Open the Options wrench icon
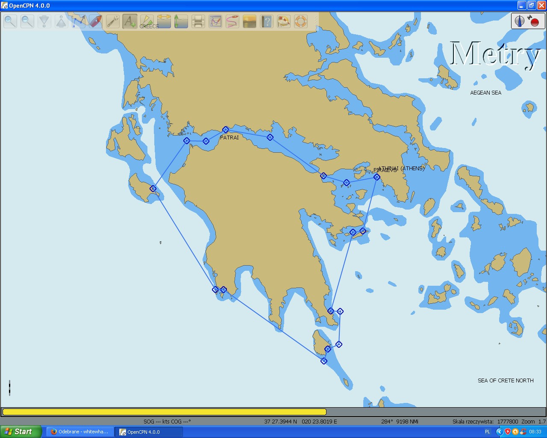 click(x=113, y=21)
